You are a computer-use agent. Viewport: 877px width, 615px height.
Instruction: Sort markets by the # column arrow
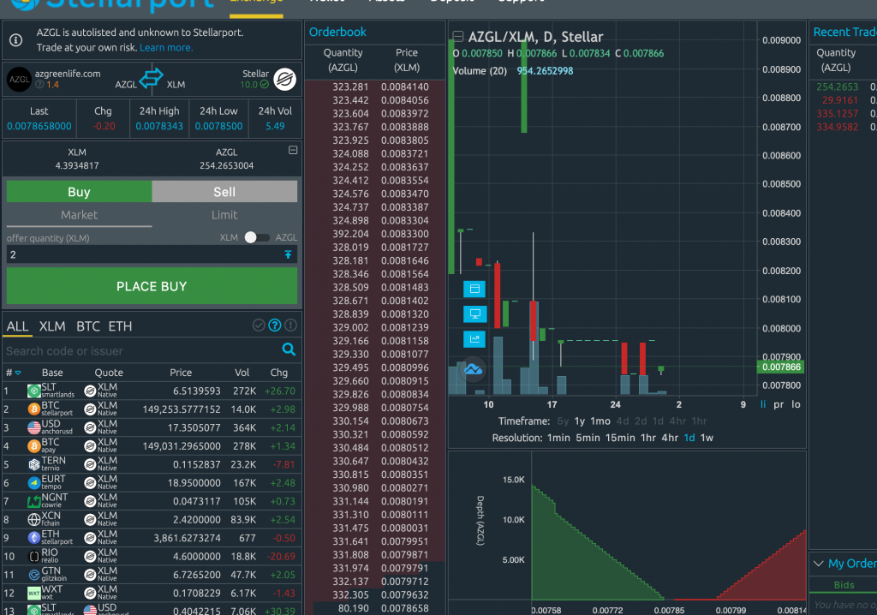tap(18, 373)
